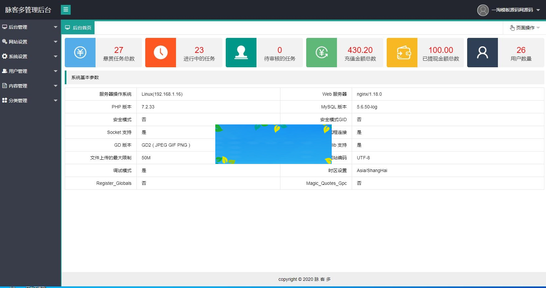The width and height of the screenshot is (546, 288).
Task: Click the orange clock tasks icon
Action: pos(161,53)
